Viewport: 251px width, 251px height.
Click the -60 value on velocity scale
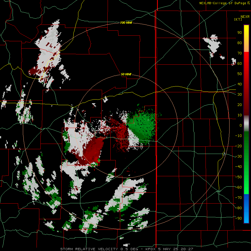coord(238,187)
